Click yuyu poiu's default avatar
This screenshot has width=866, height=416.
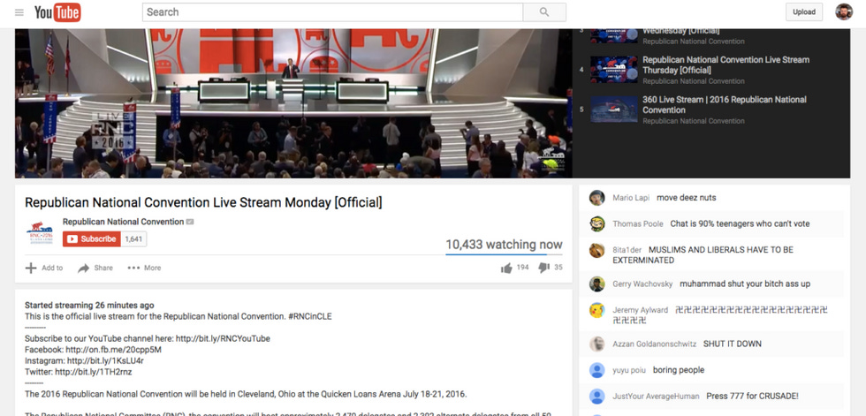(x=596, y=370)
